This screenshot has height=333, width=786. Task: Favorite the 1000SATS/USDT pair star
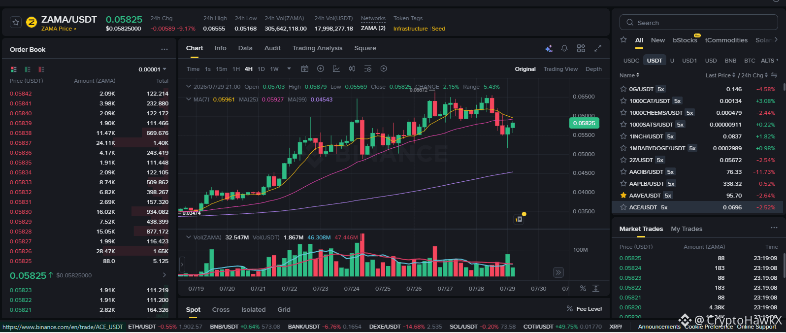point(623,125)
